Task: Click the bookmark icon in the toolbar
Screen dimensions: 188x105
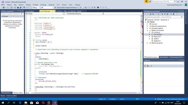Action: pos(98,8)
